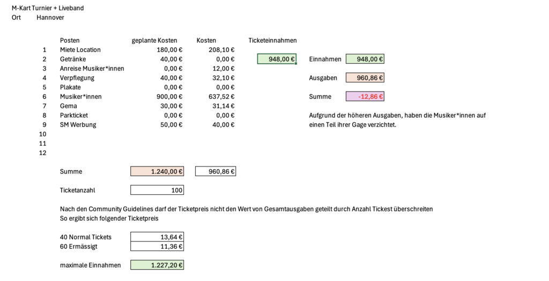549x281 pixels.
Task: Select the '60 Ermässigt' label
Action: (x=79, y=246)
